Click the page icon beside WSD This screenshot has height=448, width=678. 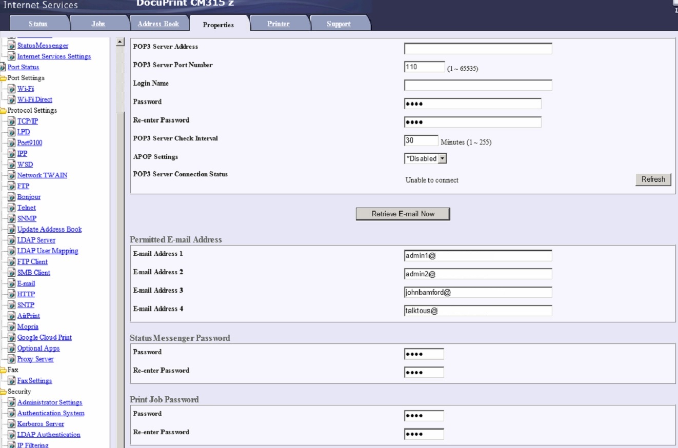tap(12, 165)
